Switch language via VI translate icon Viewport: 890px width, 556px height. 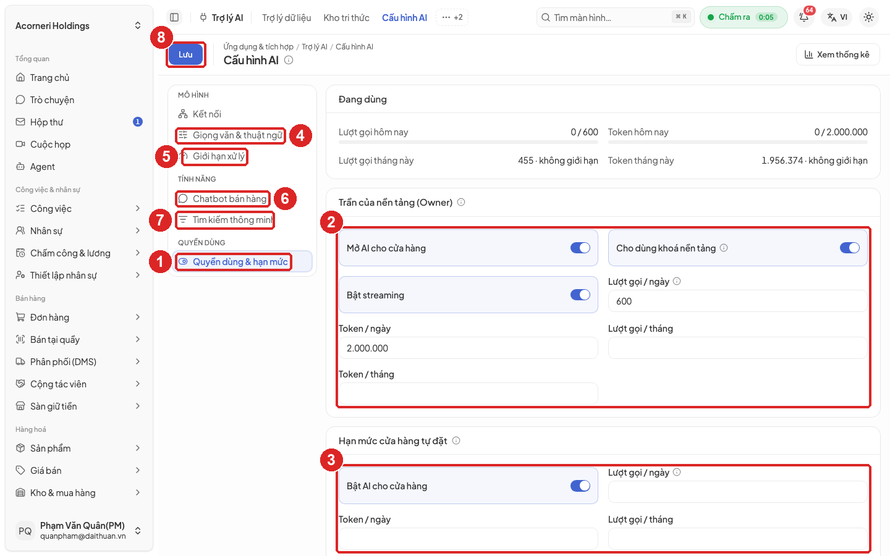point(838,17)
